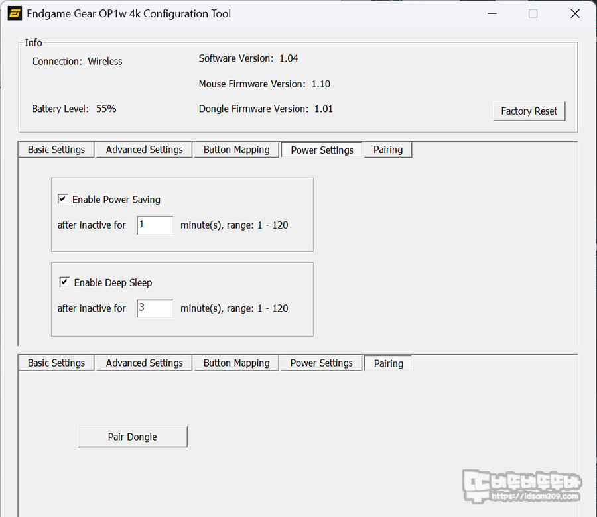Viewport: 597px width, 517px height.
Task: Close the Configuration Tool window
Action: 575,14
